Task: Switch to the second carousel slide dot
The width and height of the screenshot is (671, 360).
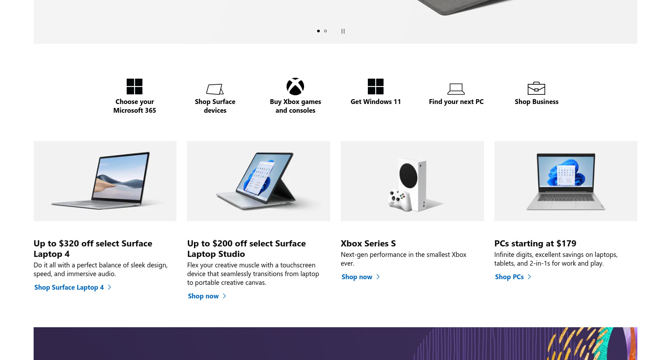Action: coord(325,31)
